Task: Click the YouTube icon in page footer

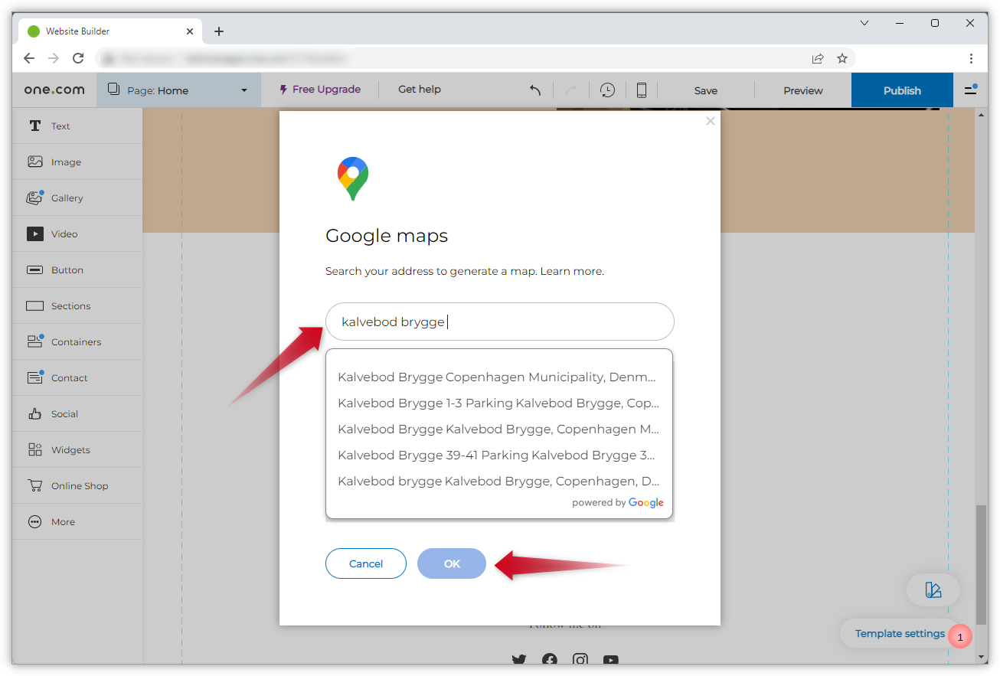Action: click(x=610, y=659)
